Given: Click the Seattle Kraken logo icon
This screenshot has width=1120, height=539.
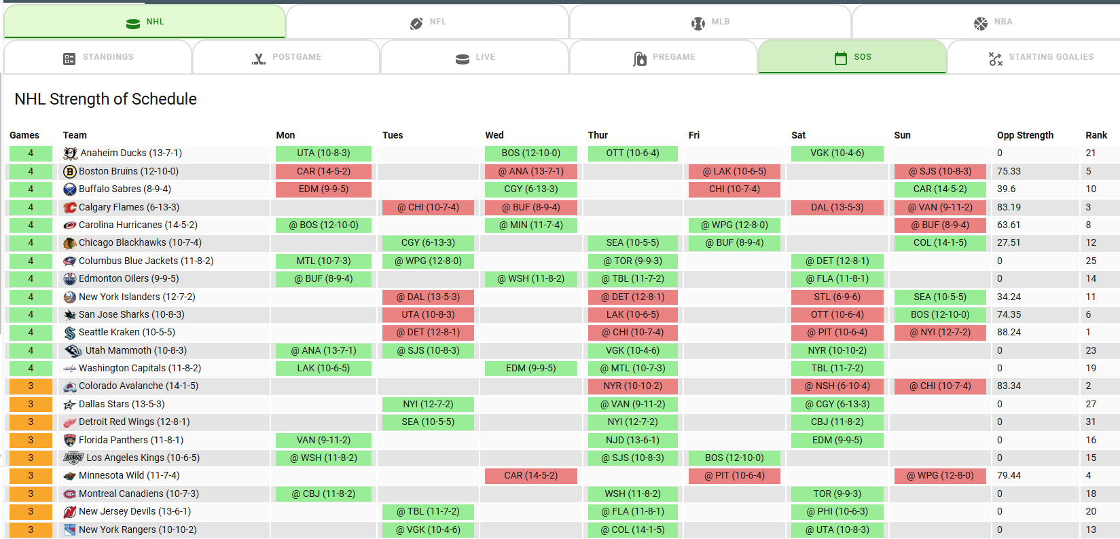Looking at the screenshot, I should point(69,333).
